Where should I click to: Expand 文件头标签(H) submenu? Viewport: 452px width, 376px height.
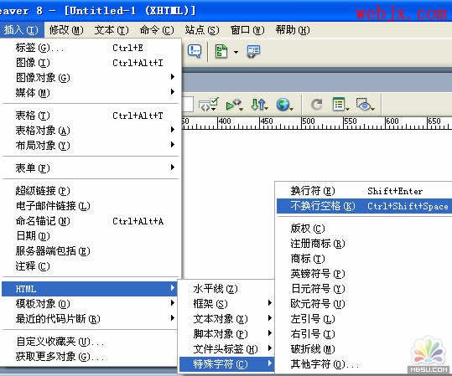pyautogui.click(x=226, y=349)
